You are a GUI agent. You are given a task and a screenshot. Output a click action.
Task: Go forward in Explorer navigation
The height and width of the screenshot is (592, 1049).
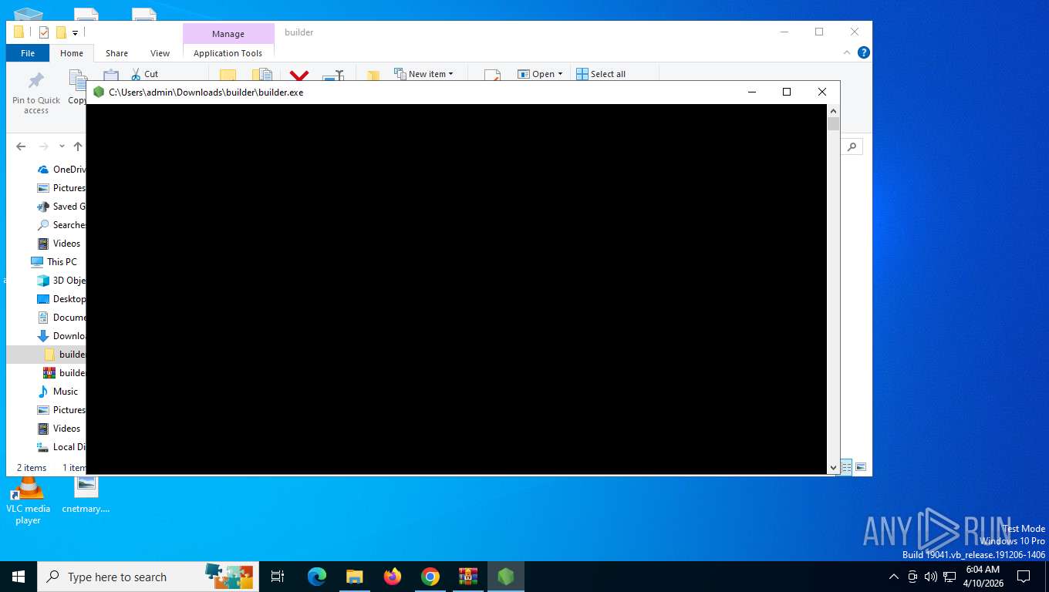(43, 146)
